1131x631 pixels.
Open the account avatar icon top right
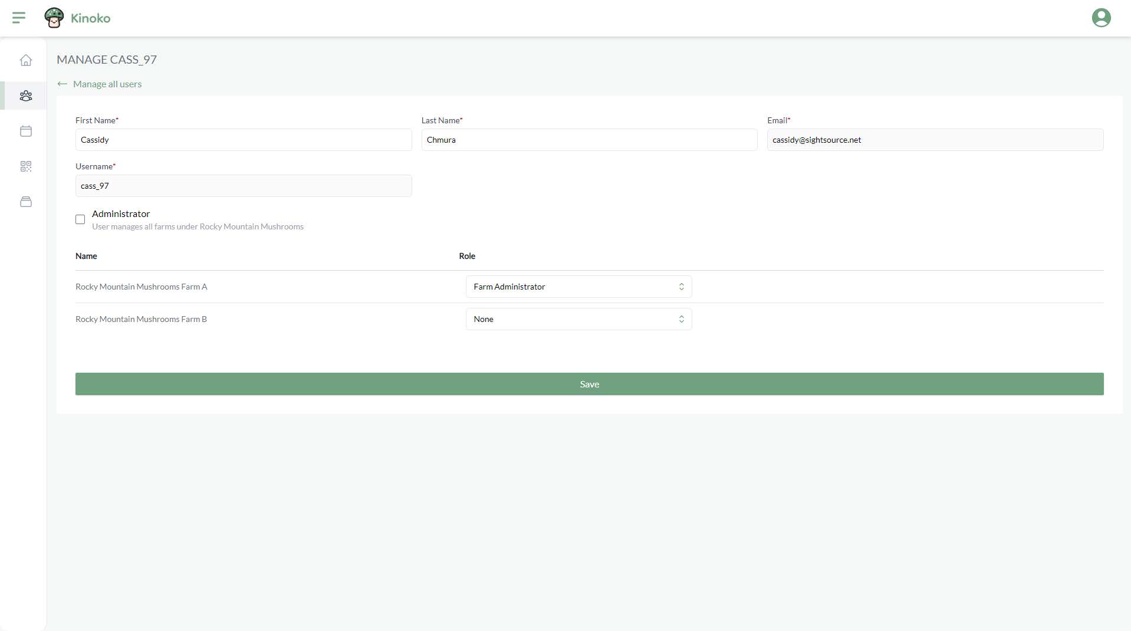point(1102,18)
